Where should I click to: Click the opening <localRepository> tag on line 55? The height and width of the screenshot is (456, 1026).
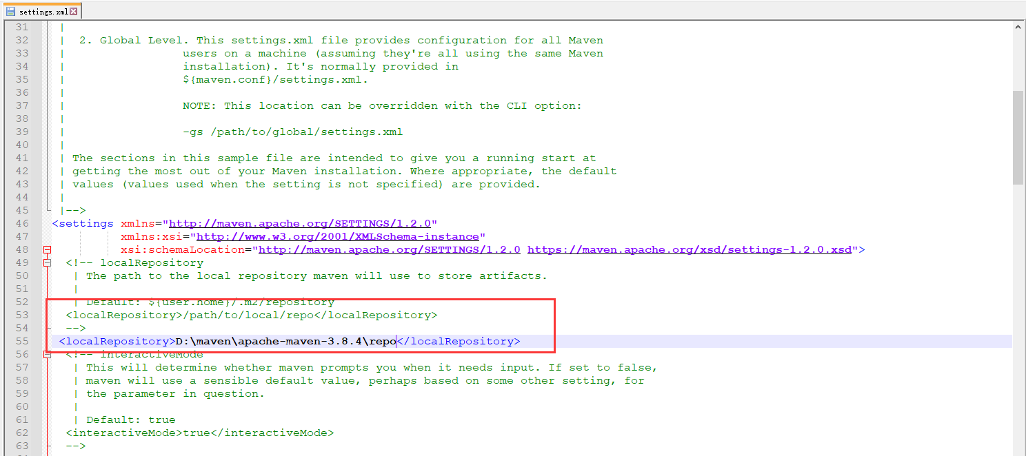[117, 341]
